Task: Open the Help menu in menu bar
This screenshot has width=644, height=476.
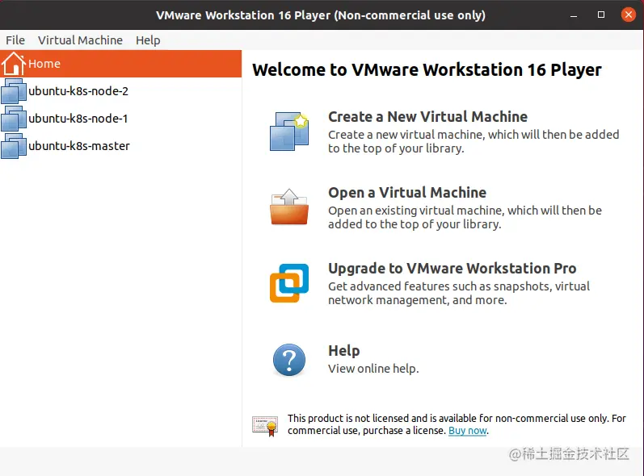Action: (x=148, y=40)
